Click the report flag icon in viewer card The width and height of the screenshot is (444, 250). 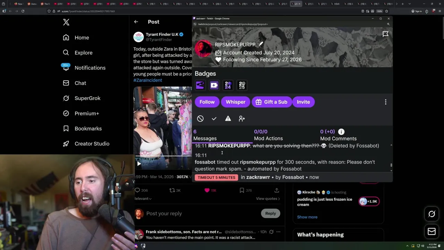pyautogui.click(x=385, y=34)
